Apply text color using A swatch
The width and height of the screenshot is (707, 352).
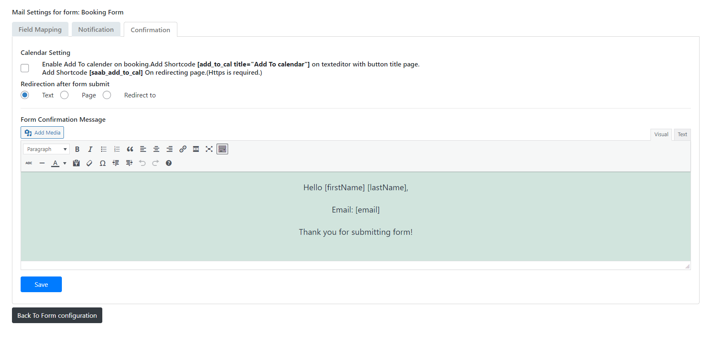coord(55,163)
